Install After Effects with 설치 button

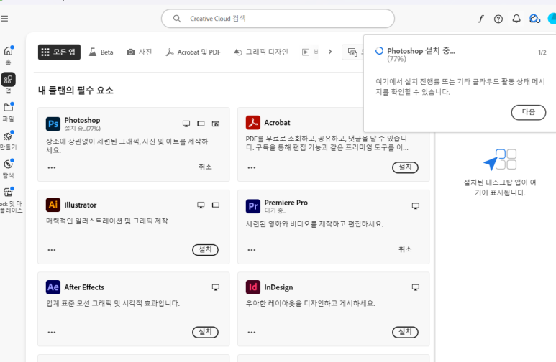click(x=205, y=332)
